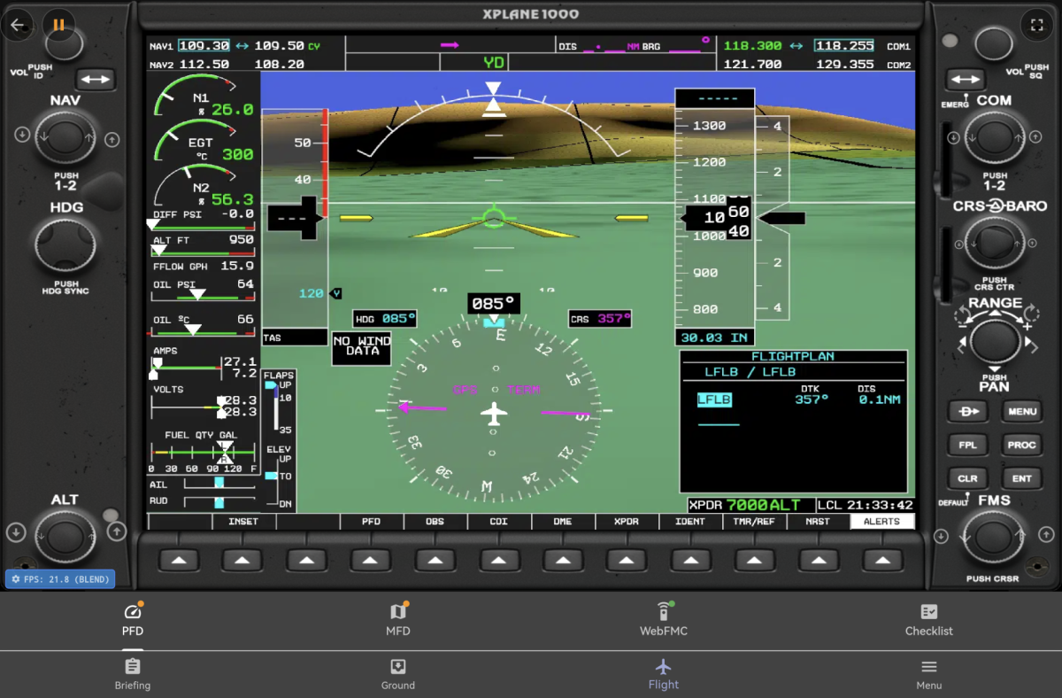The image size is (1062, 698).
Task: Click the FPS gear indicator
Action: click(x=59, y=578)
